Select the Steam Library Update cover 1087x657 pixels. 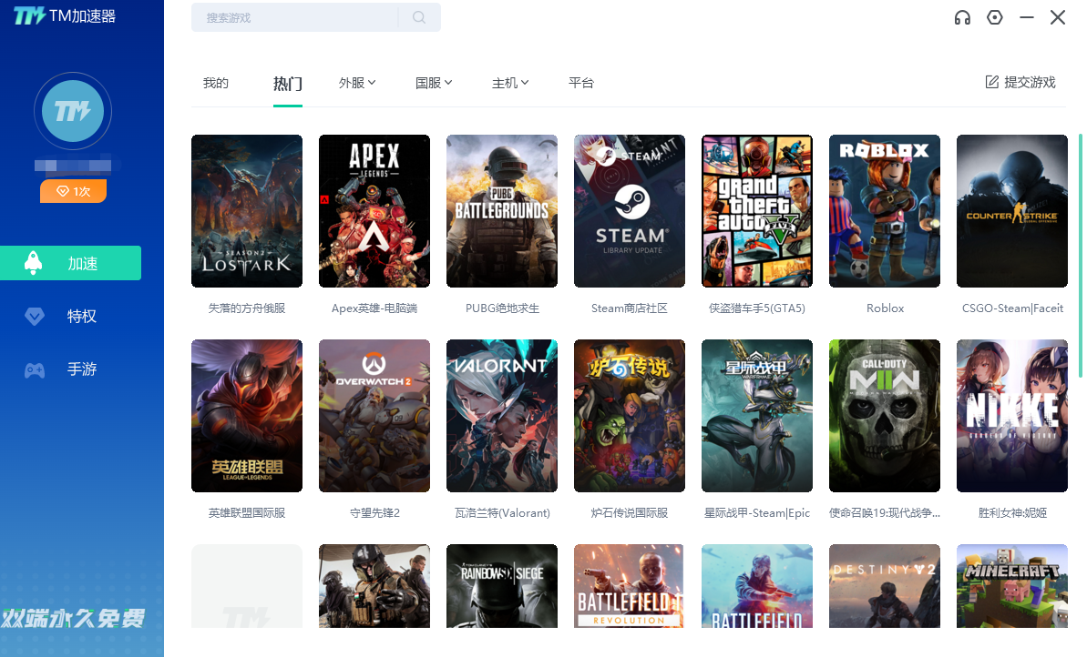[630, 211]
